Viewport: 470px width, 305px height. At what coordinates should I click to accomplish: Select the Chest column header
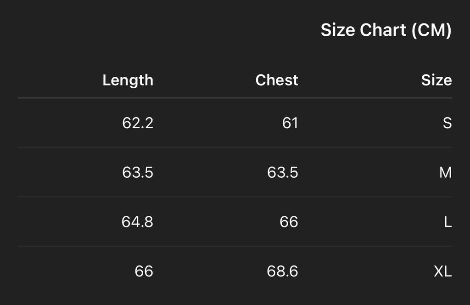pyautogui.click(x=276, y=80)
